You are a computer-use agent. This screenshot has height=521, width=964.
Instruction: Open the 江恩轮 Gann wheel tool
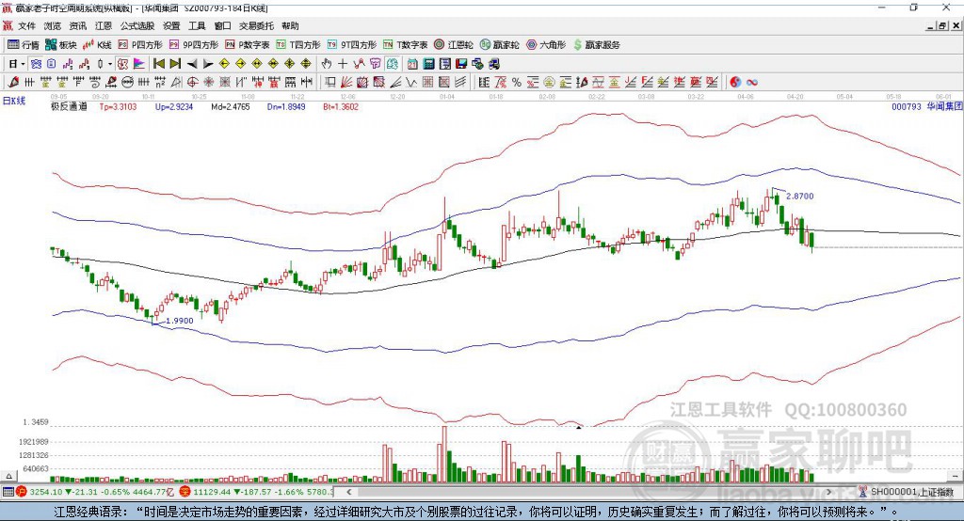click(x=454, y=45)
